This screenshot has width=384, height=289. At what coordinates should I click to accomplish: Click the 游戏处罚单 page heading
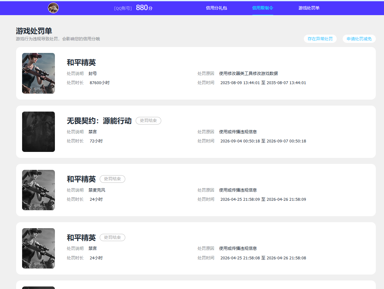34,31
